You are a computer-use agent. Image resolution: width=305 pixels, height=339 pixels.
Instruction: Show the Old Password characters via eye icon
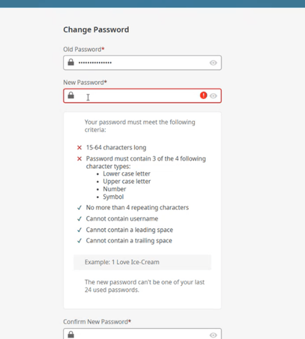point(213,63)
